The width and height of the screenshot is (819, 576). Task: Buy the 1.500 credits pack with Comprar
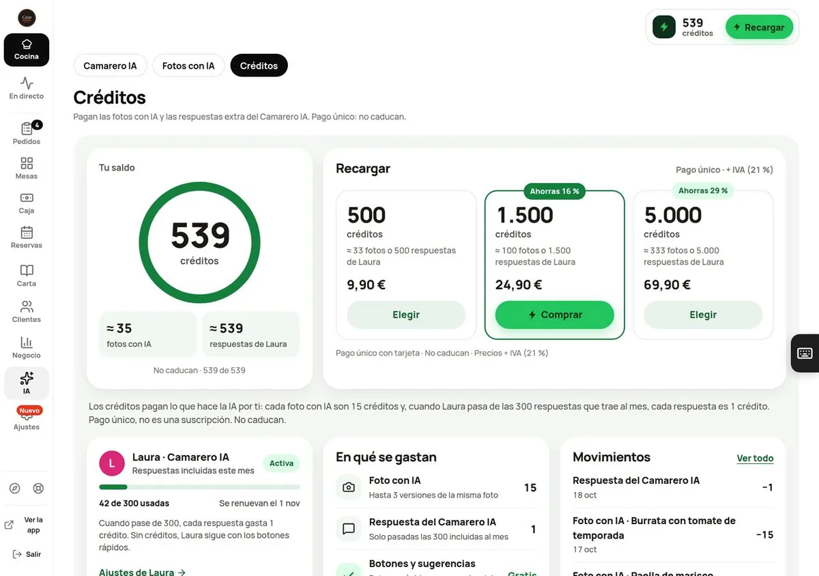coord(555,315)
